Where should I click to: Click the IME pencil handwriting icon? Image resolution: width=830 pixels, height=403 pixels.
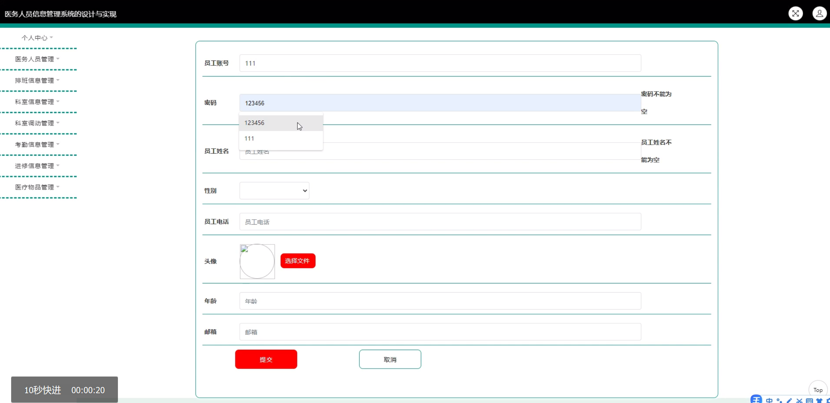(789, 400)
